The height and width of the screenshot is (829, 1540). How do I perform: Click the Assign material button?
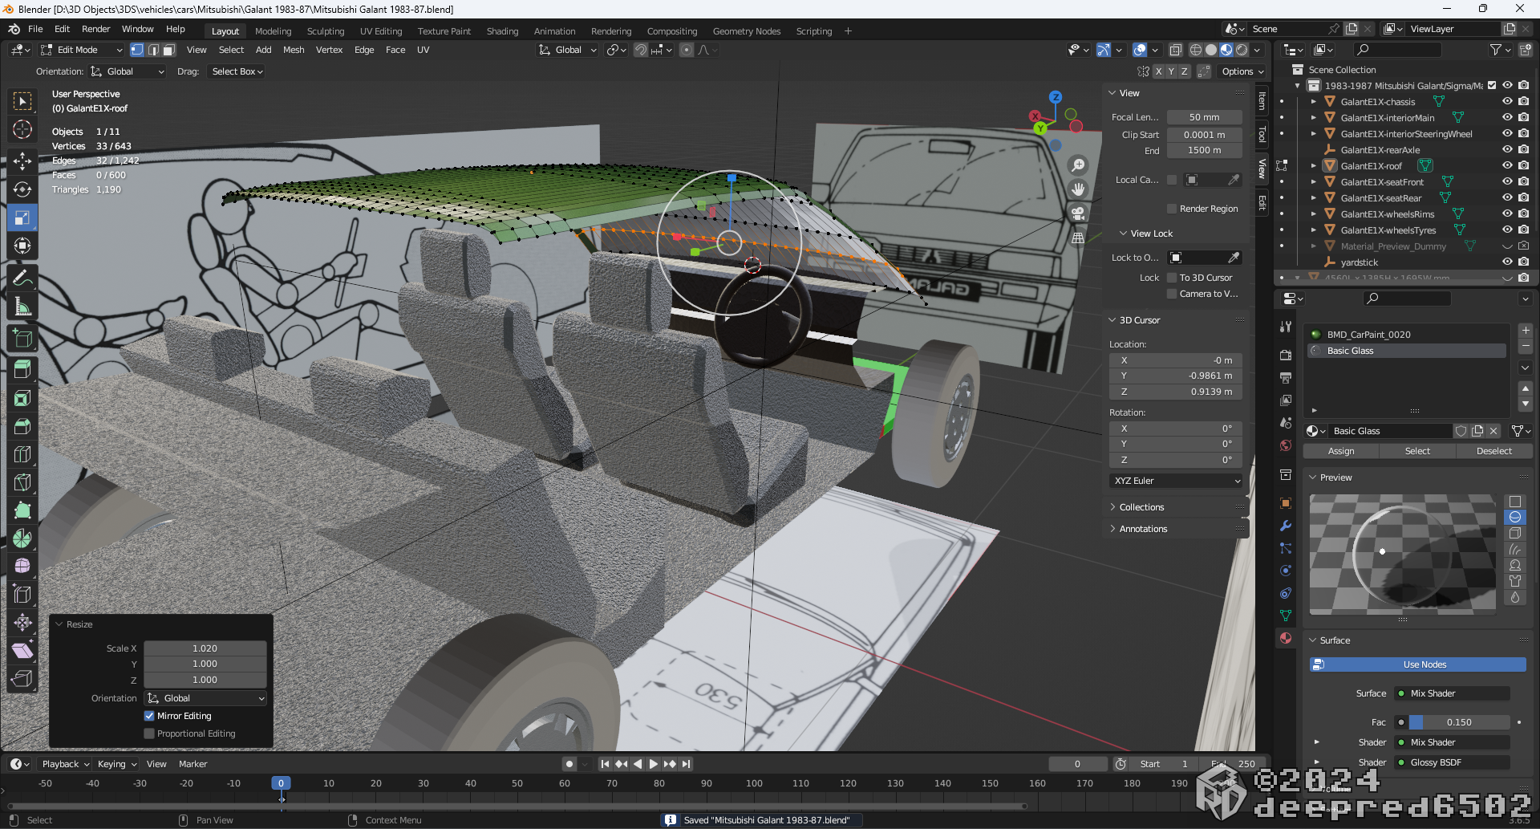(x=1341, y=451)
